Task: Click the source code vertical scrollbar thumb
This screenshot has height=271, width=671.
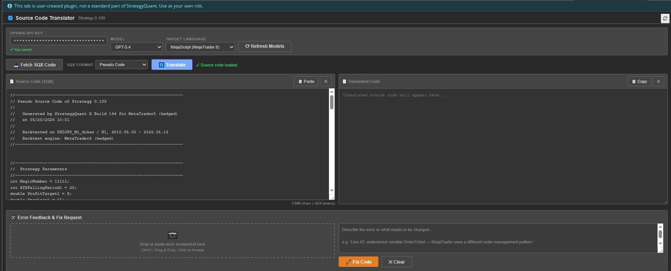Action: point(332,102)
